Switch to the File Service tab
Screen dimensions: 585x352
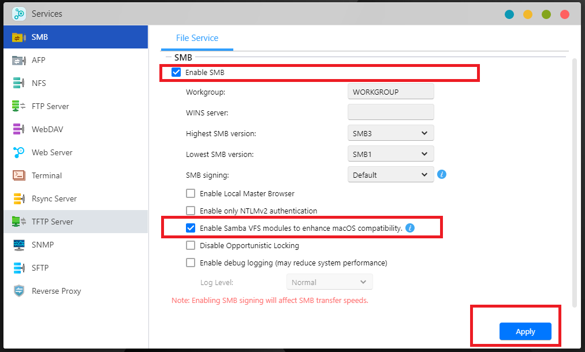click(197, 38)
